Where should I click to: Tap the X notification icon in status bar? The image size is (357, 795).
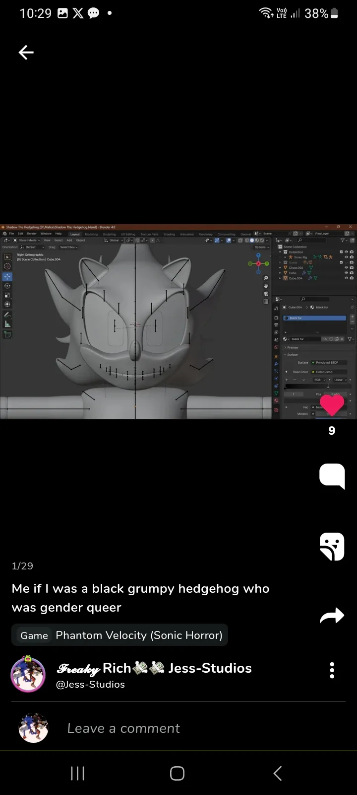click(78, 13)
